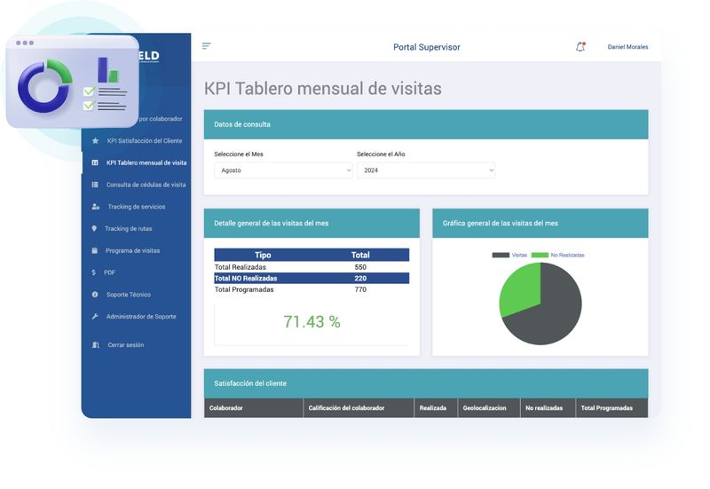Screen dimensions: 710x489
Task: Open the Daniel Morales user menu
Action: tap(627, 47)
